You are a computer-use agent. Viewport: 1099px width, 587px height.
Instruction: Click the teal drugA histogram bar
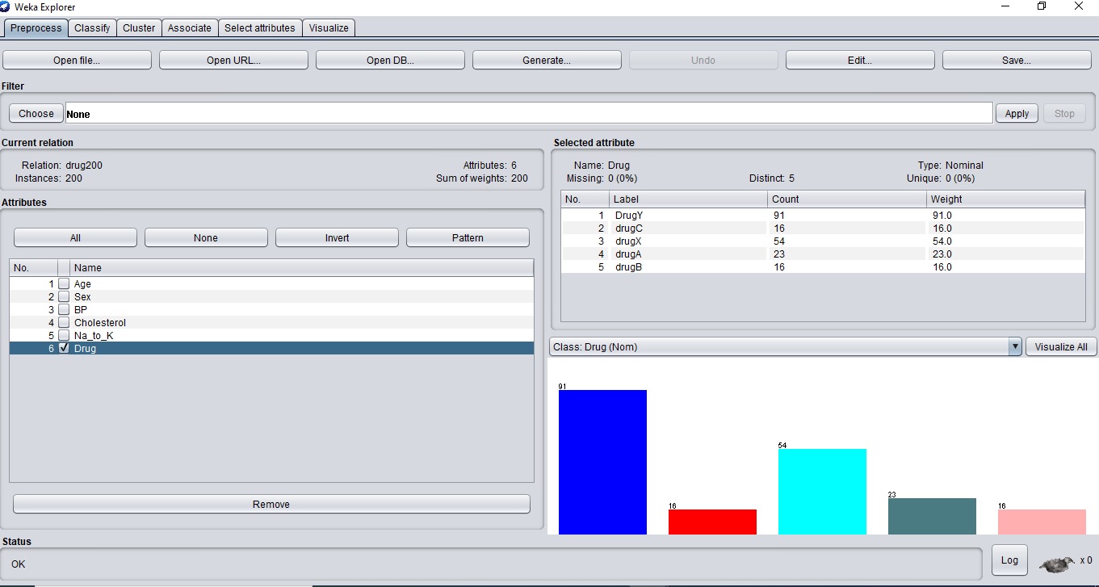932,516
